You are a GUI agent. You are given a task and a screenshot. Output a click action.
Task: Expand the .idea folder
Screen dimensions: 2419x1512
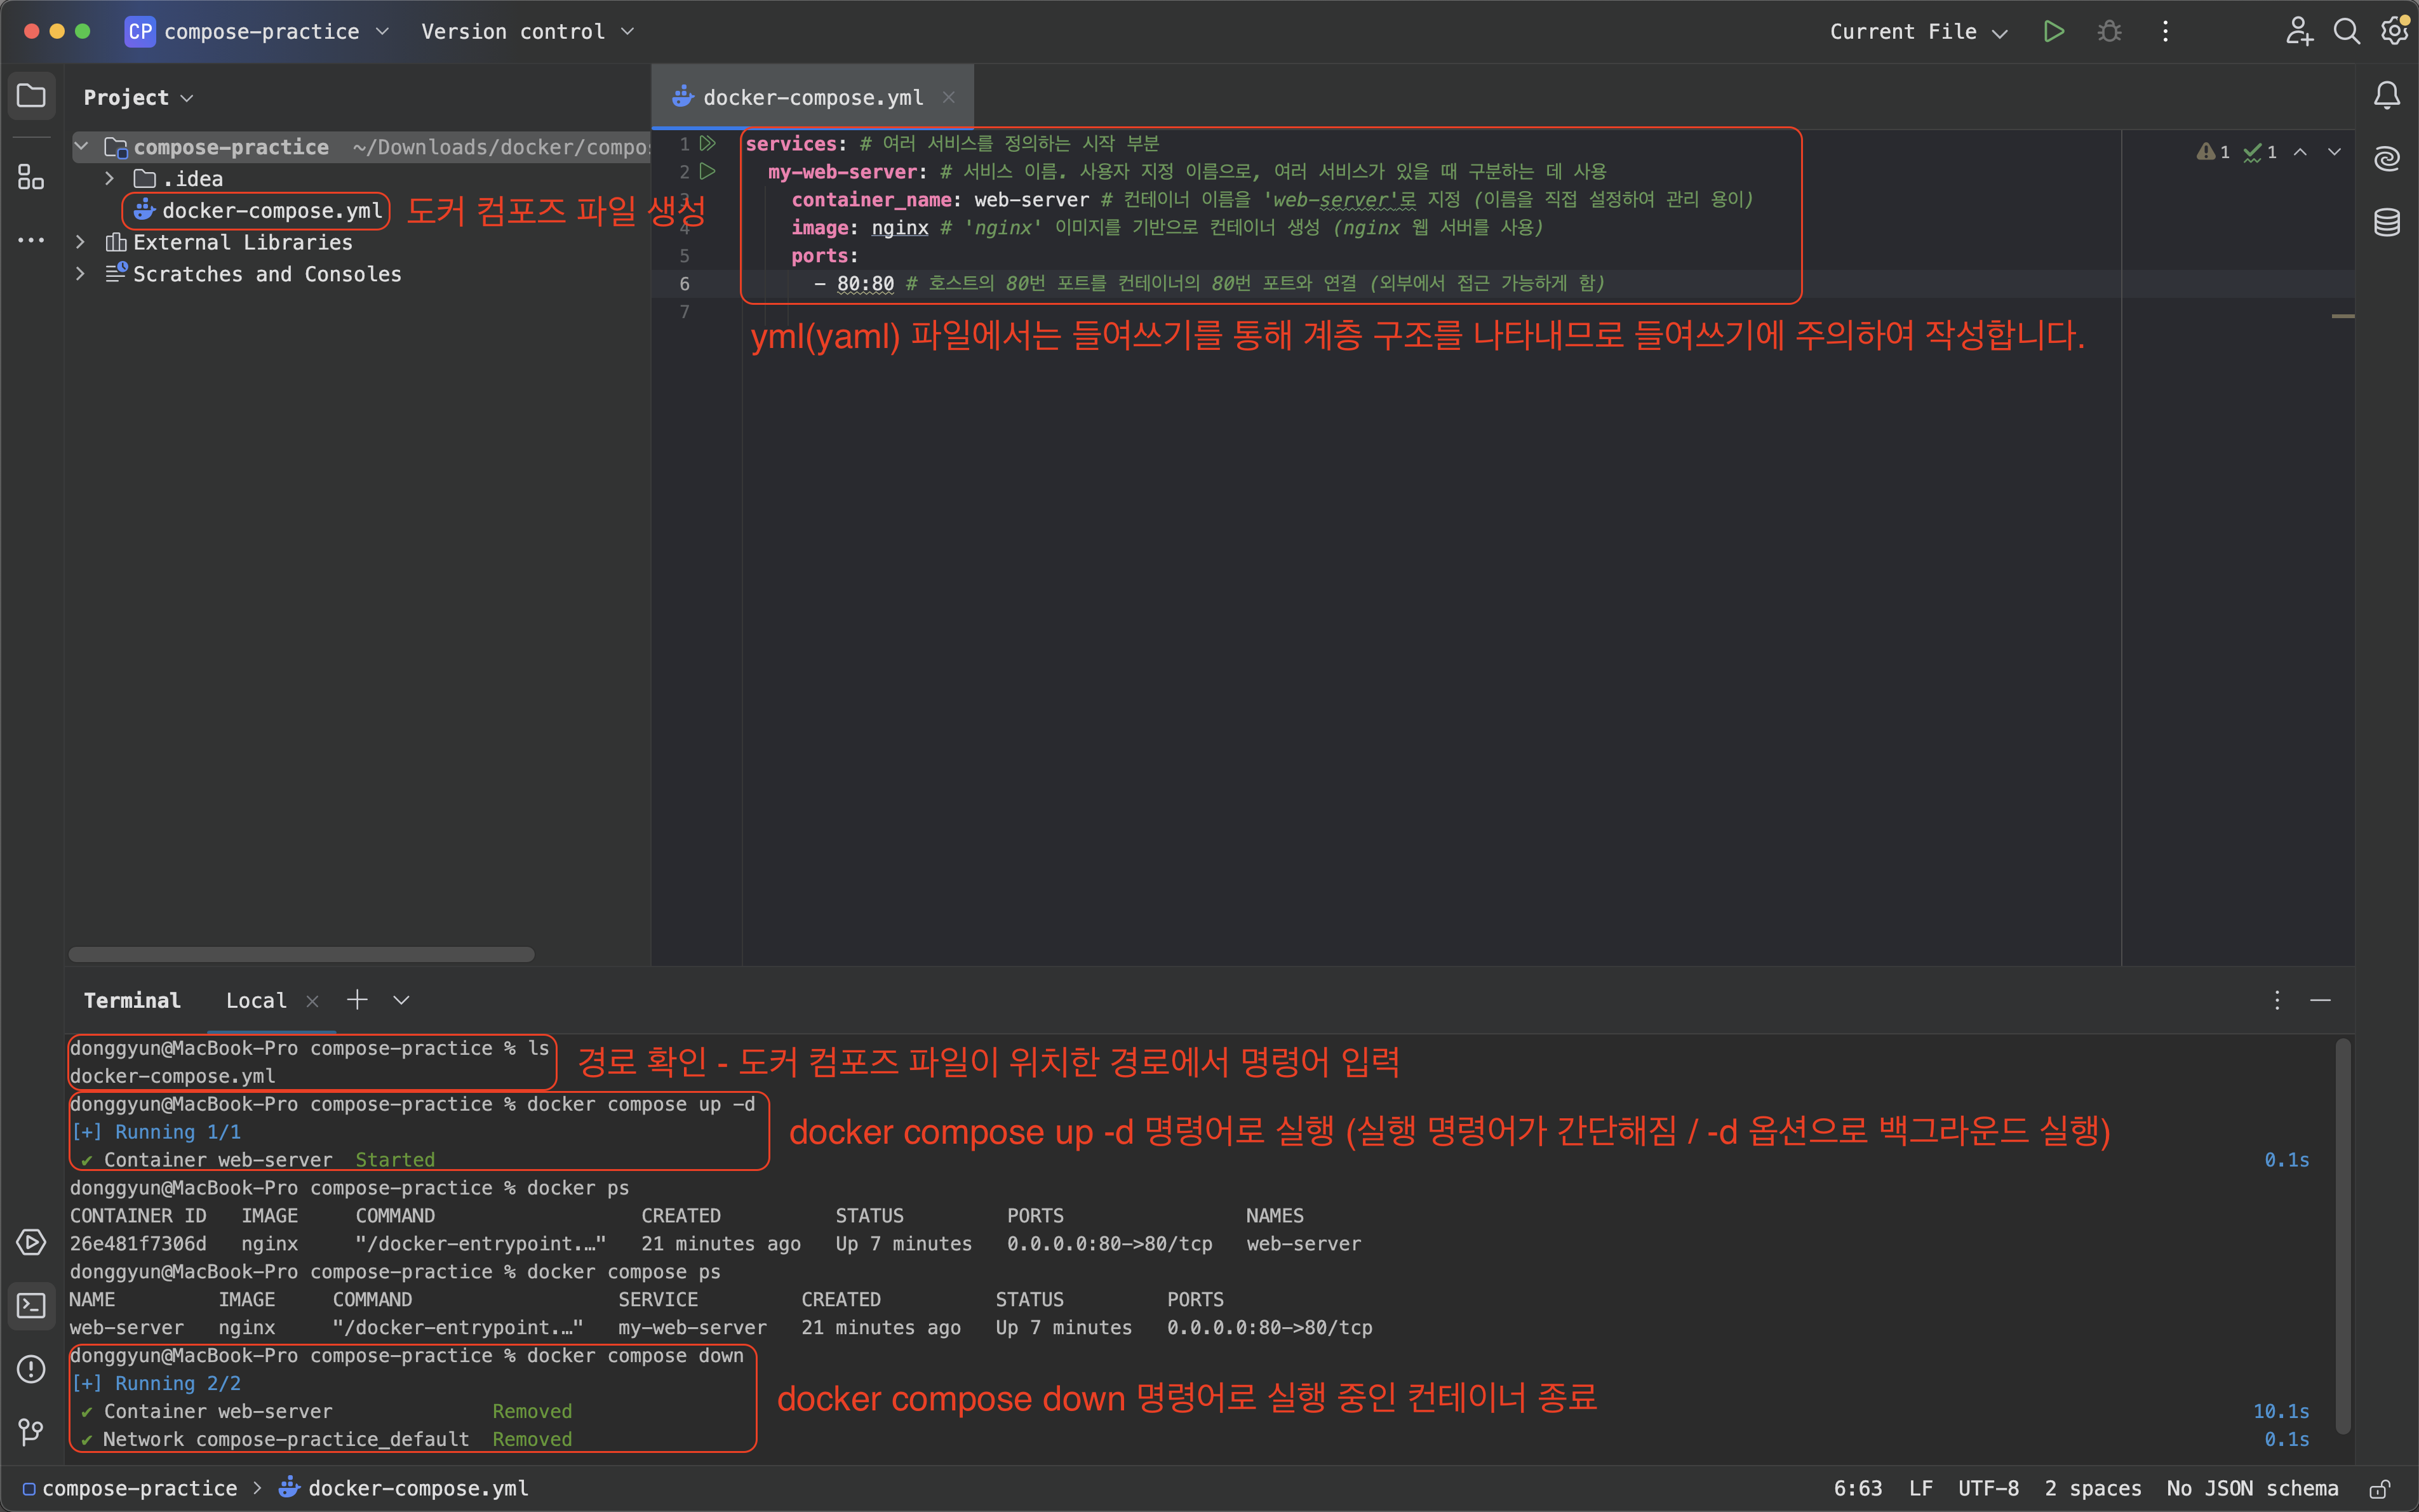pos(110,179)
